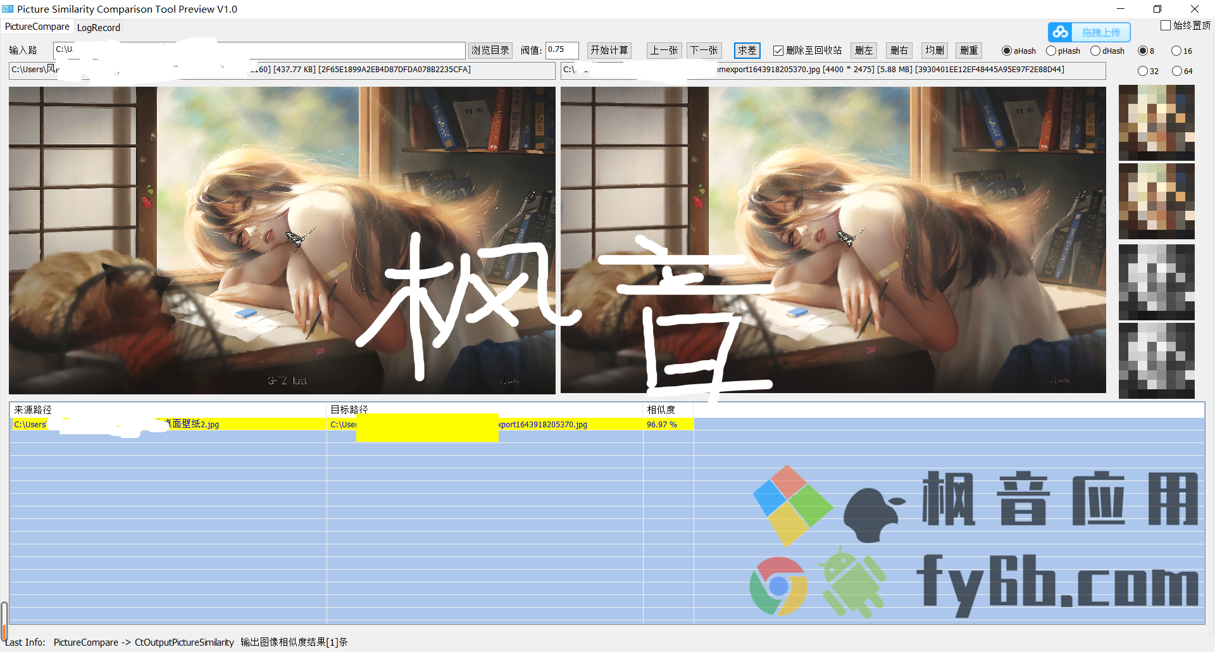Image resolution: width=1215 pixels, height=652 pixels.
Task: Select the source path cell ending 壁纸2.jpg
Action: 168,424
